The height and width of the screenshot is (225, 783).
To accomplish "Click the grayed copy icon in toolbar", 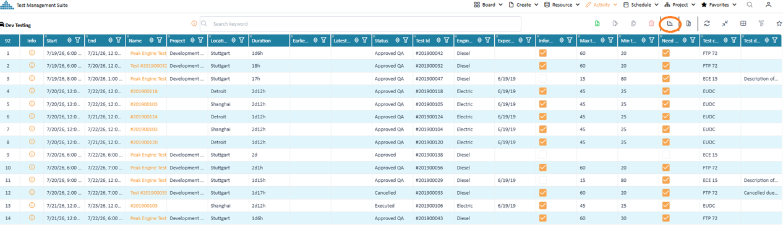I will click(x=633, y=23).
